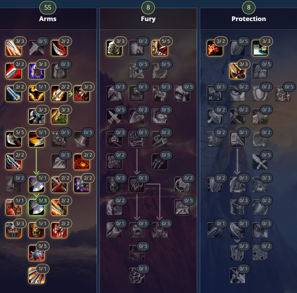Select the flaming 2/2 talent in Protection
Viewport: 297px width, 293px height.
215,48
